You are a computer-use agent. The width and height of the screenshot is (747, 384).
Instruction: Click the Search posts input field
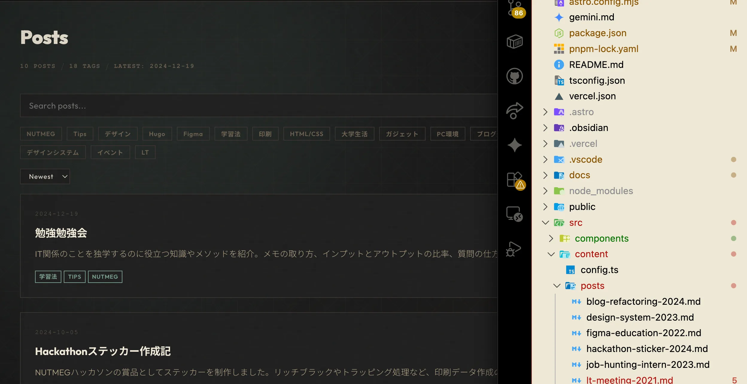[x=257, y=106]
